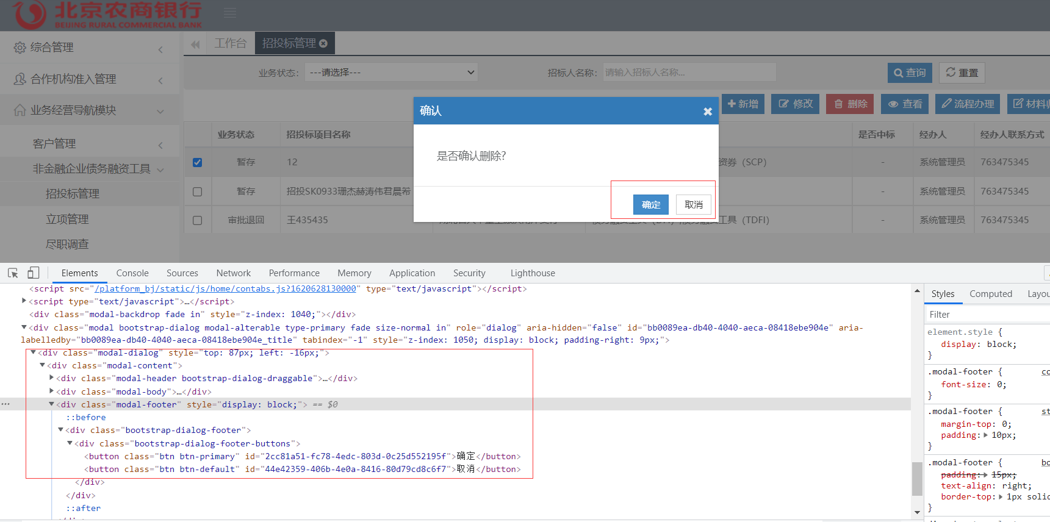Click the Elements panel scrollbar thumb
Screen dimensions: 1050x522
(917, 479)
